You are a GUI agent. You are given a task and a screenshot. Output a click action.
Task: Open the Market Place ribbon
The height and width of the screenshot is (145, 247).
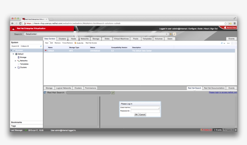pos(230,27)
